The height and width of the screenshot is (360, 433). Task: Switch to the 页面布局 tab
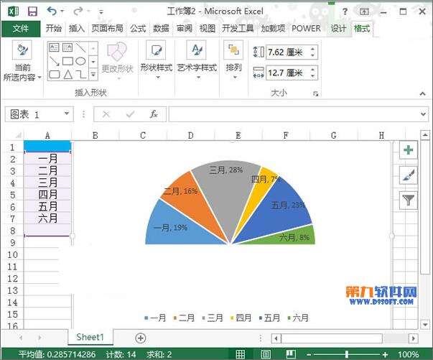(107, 29)
